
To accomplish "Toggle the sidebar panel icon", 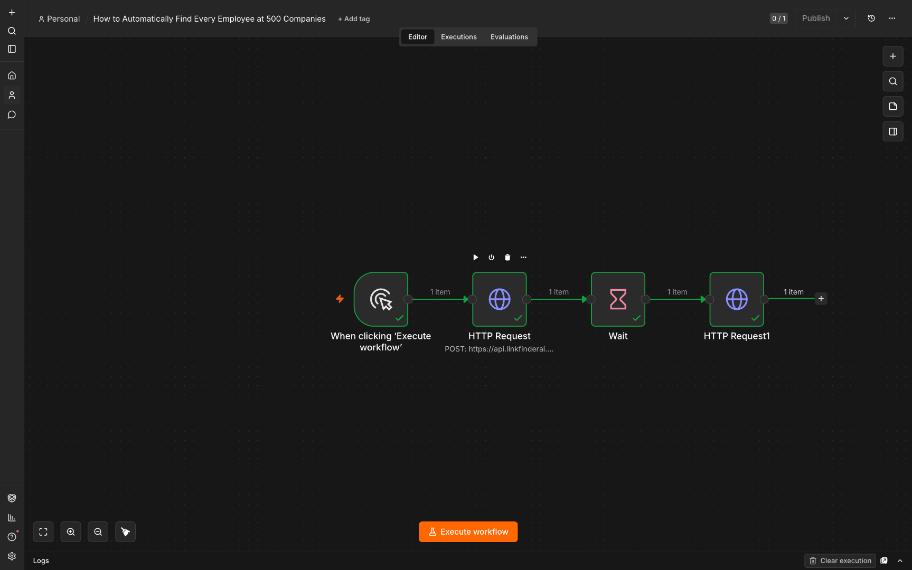I will 12,49.
